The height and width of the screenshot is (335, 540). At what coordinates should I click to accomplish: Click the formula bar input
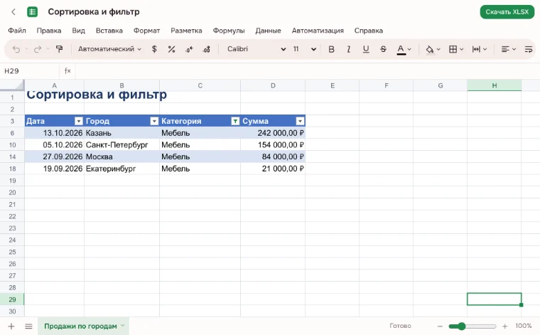tap(306, 71)
